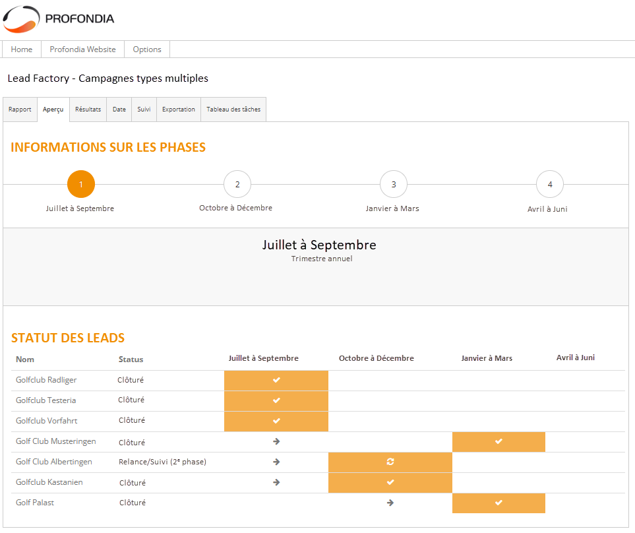
Task: Click the Golf Club Albertingen lead name
Action: coord(54,462)
